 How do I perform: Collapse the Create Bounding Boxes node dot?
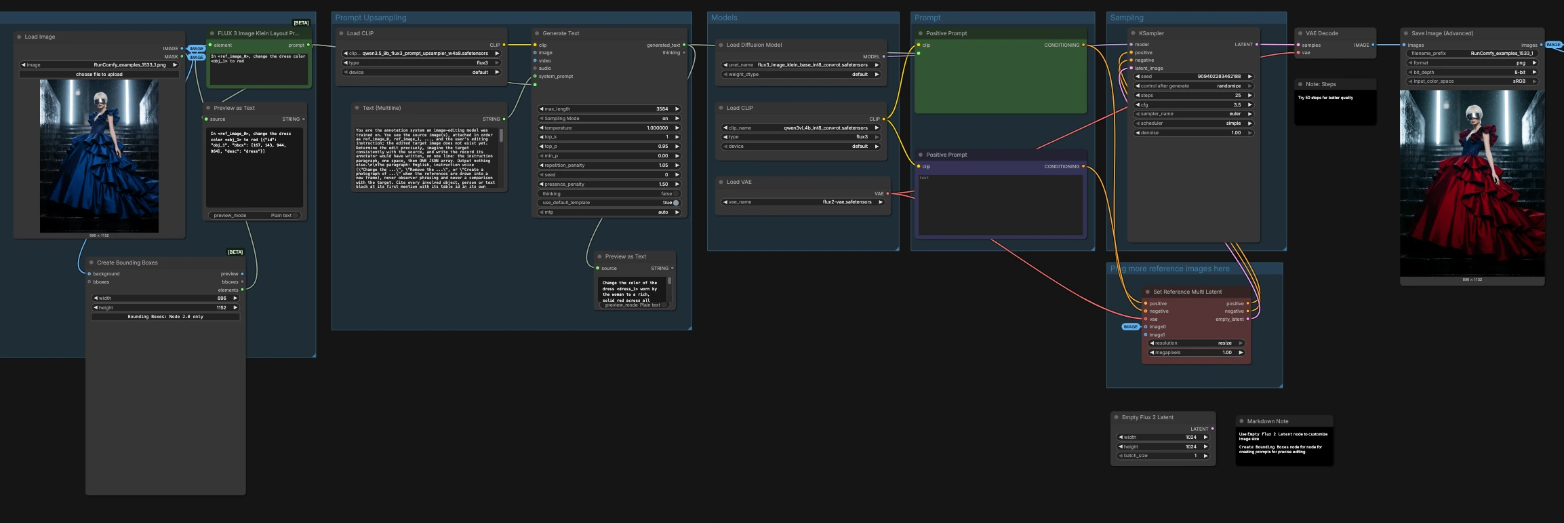pyautogui.click(x=91, y=263)
